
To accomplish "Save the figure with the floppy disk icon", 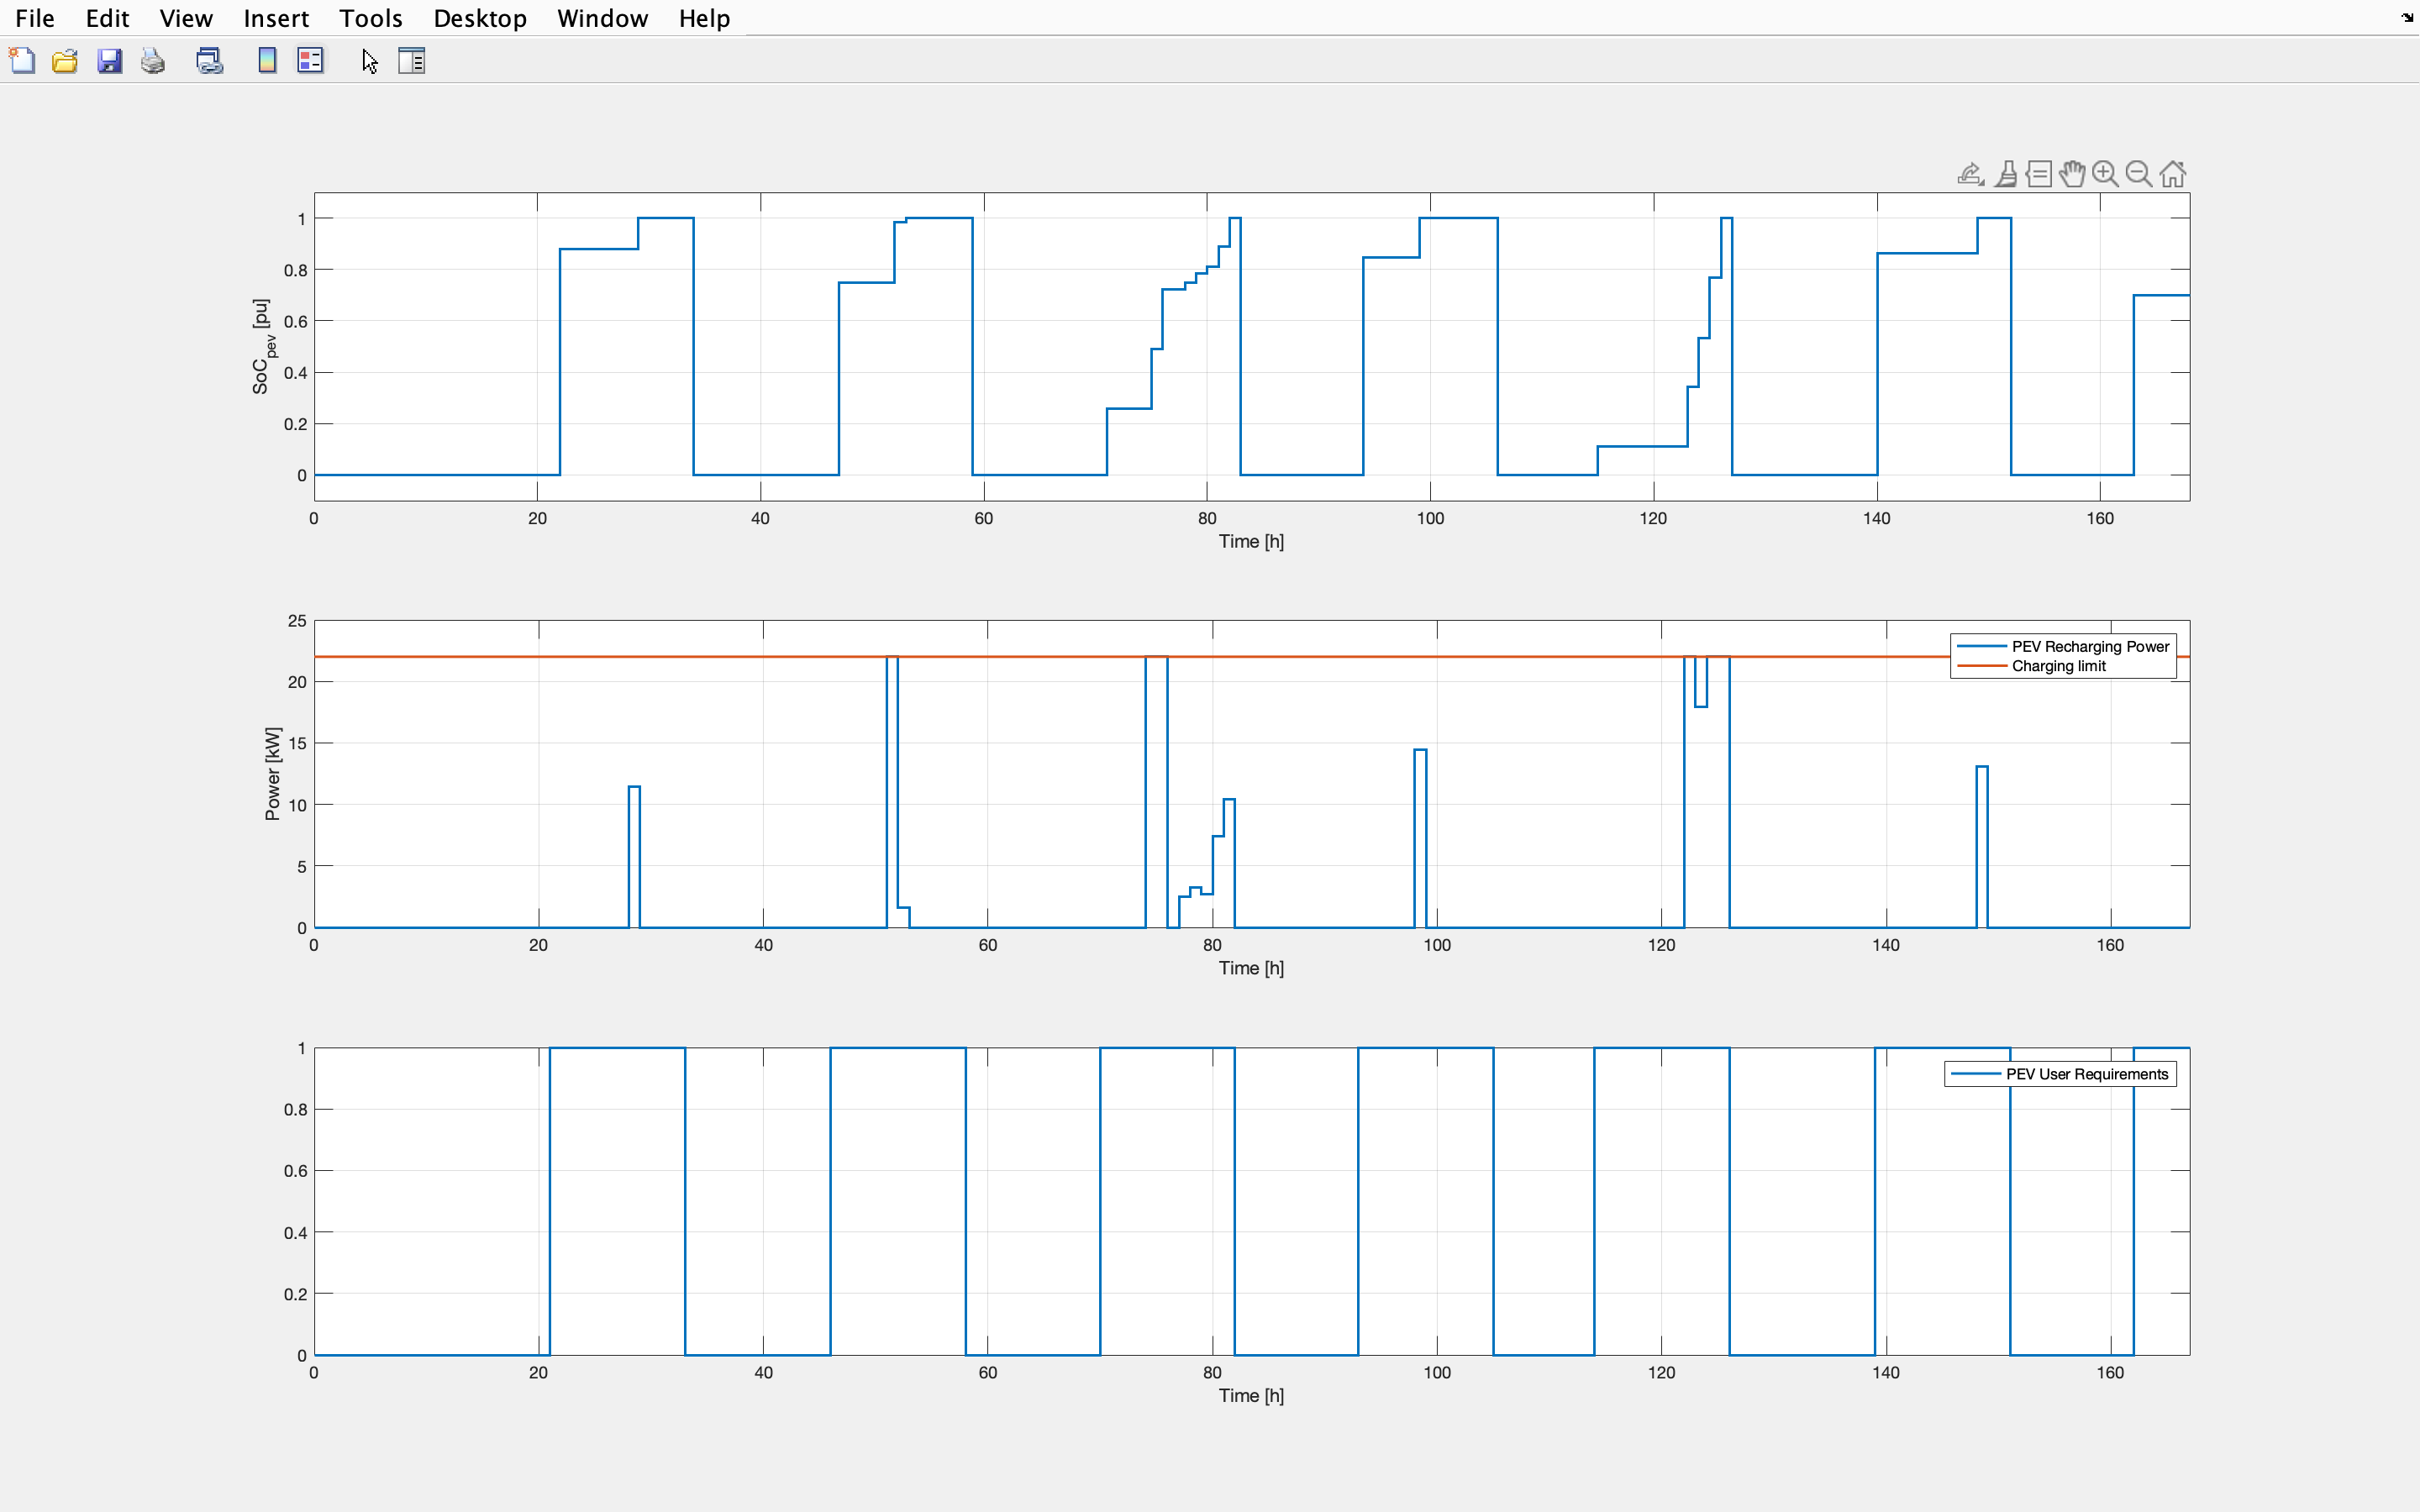I will point(109,61).
